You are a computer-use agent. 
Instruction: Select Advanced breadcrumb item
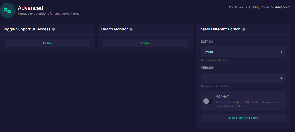[282, 7]
